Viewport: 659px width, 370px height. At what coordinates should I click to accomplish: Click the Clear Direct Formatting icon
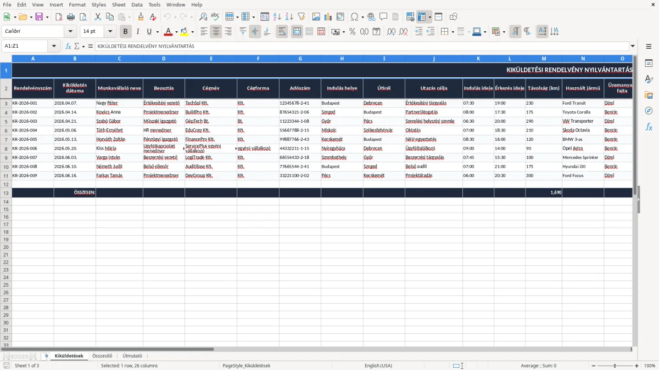(x=153, y=17)
